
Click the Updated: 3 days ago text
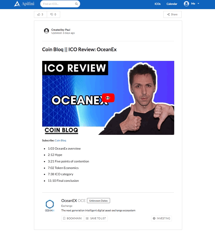63,33
